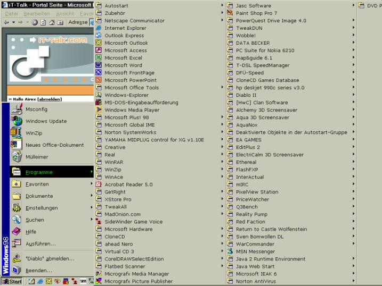
Task: Open the Norton AntiVirus group
Action: [x=291, y=281]
